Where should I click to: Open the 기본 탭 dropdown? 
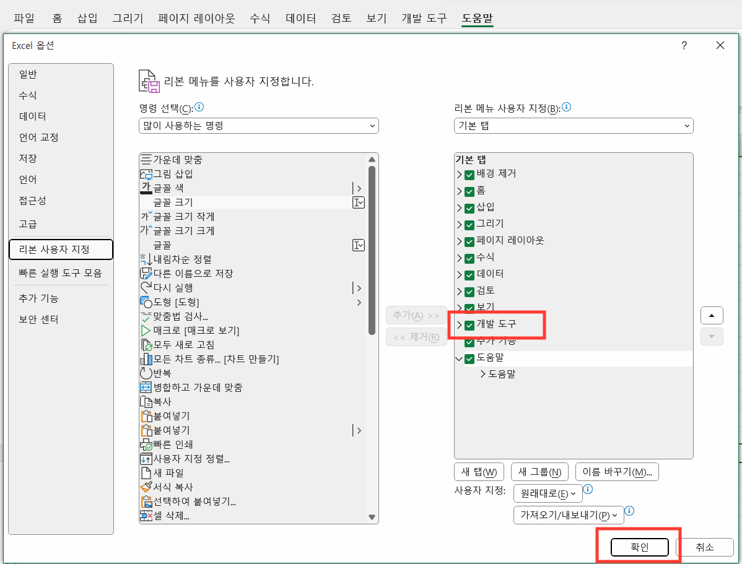[x=574, y=126]
